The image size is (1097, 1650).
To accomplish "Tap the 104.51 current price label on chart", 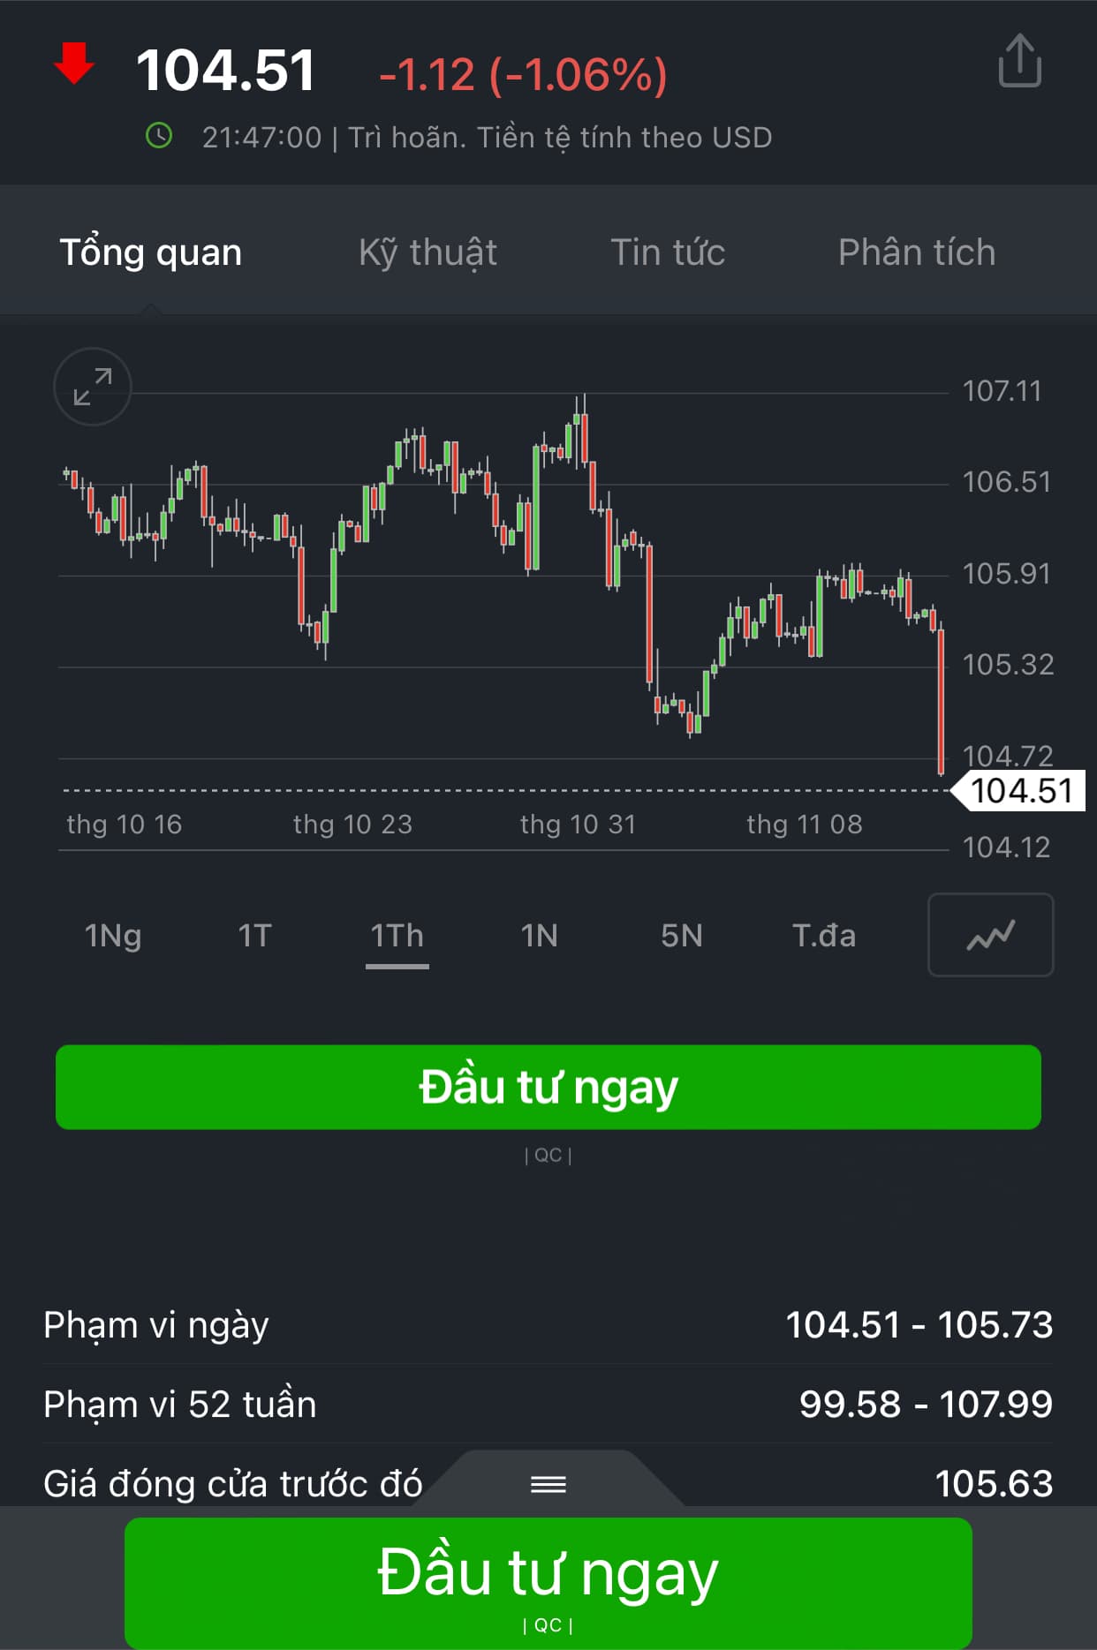I will pos(1021,791).
